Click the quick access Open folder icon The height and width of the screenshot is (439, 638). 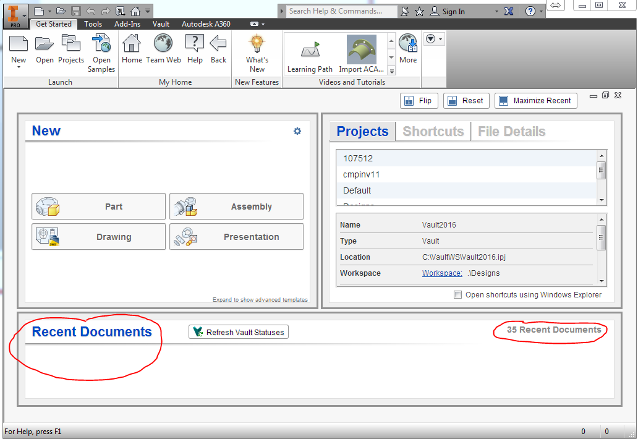click(61, 11)
